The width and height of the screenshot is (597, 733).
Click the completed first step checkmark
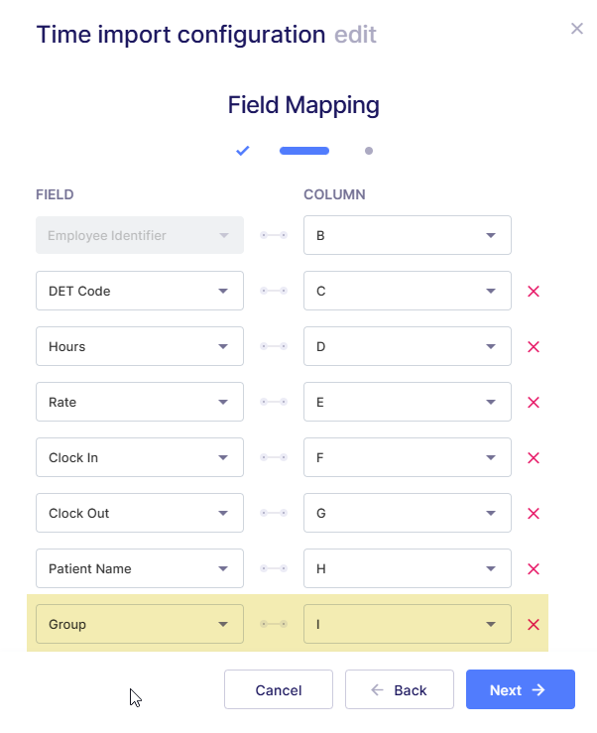[x=243, y=151]
